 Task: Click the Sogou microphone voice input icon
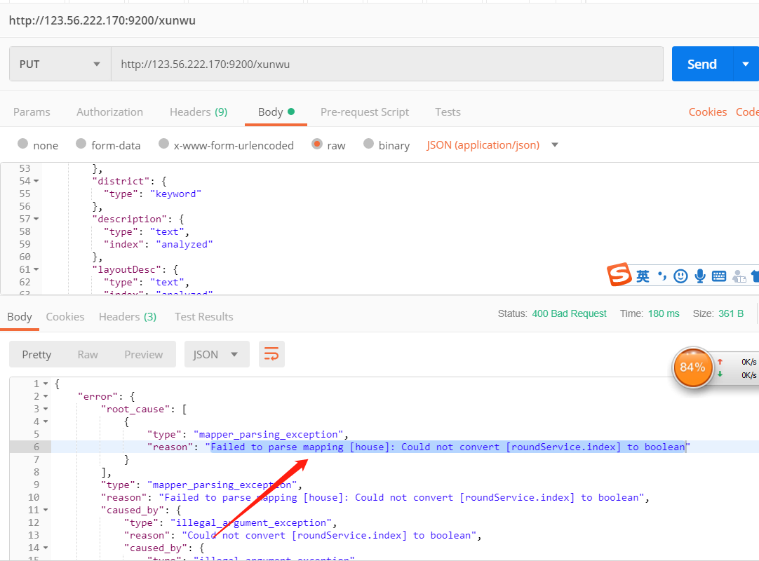(700, 276)
